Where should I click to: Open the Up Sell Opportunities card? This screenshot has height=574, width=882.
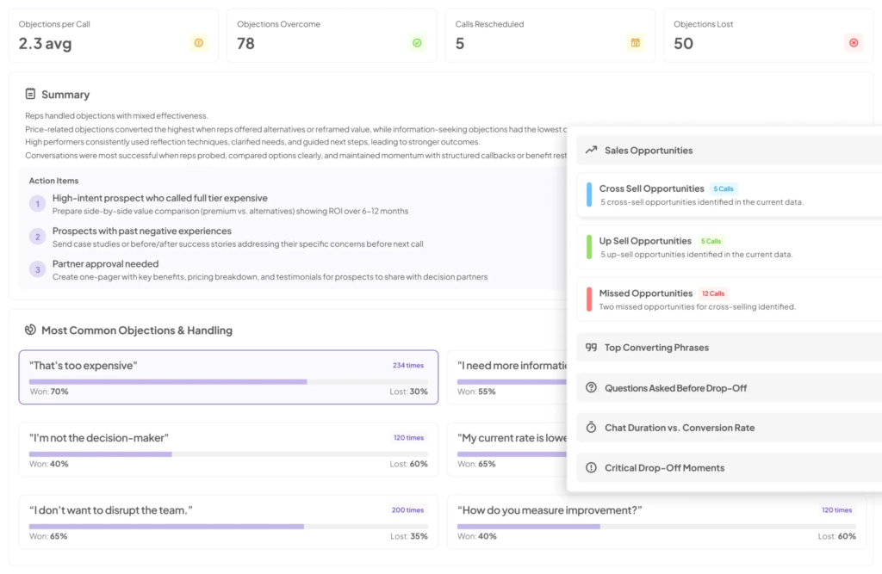point(729,247)
